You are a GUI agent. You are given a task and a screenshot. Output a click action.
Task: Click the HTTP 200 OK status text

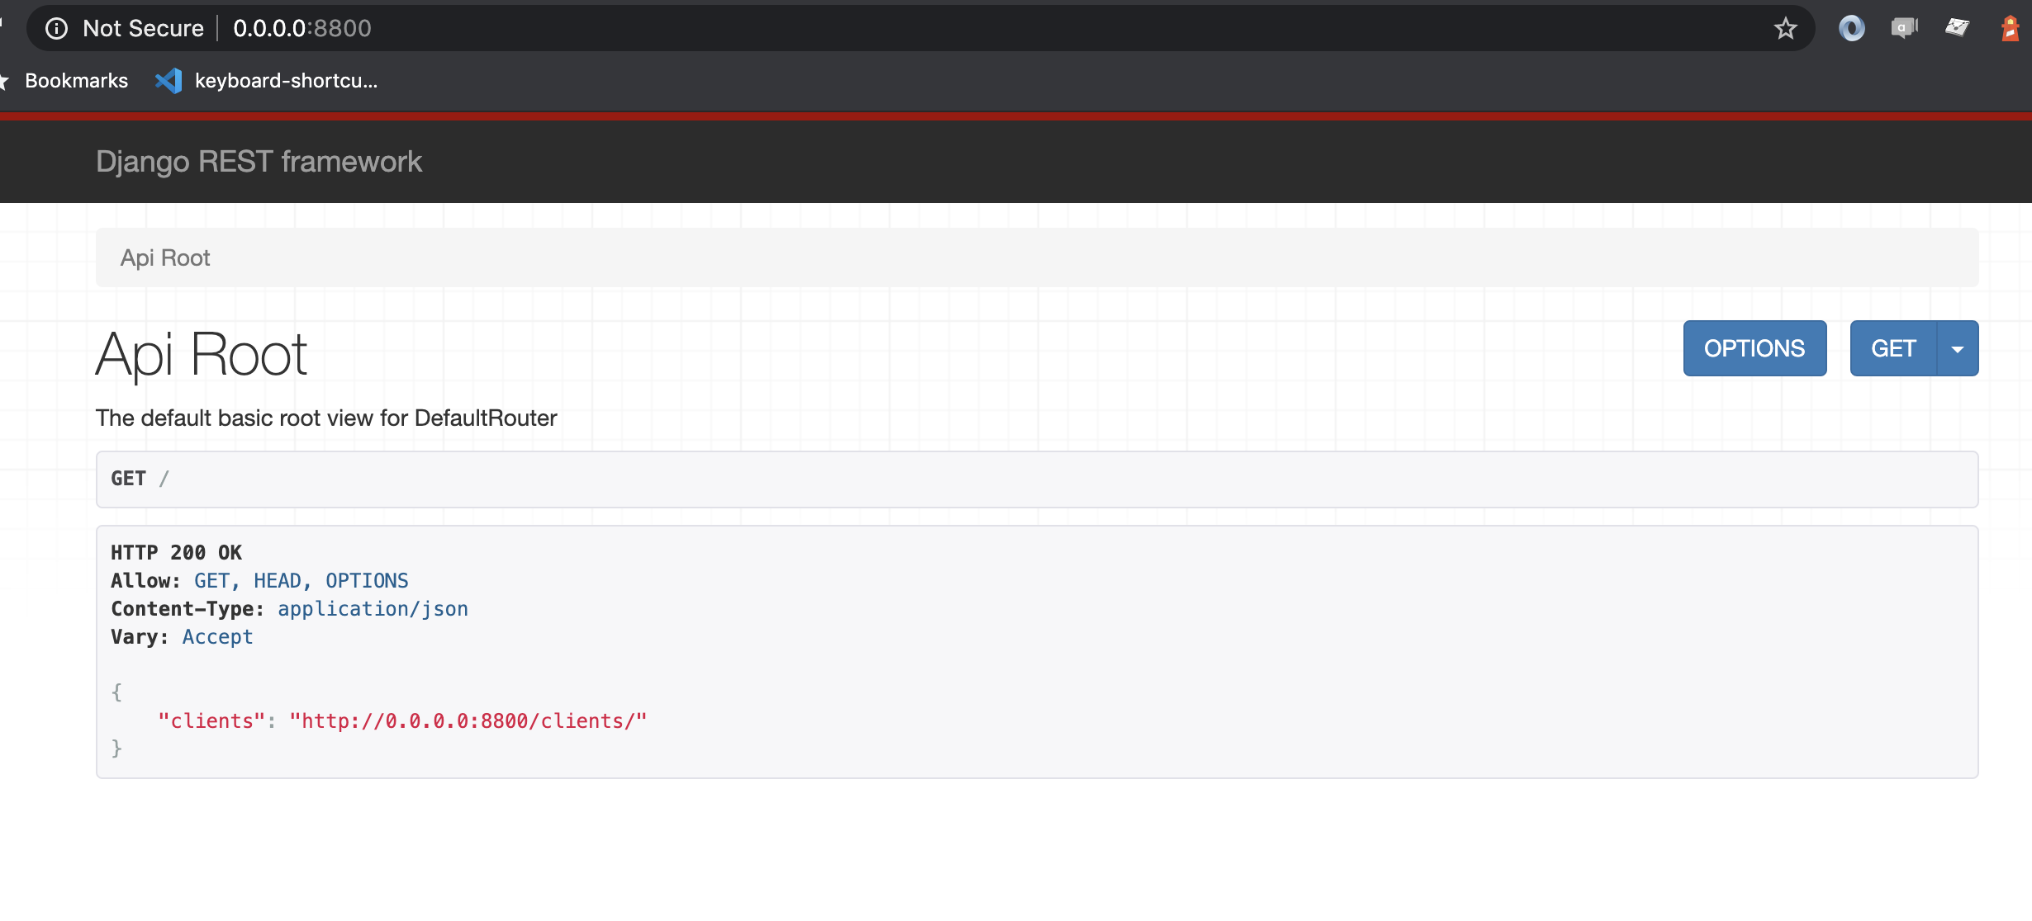pyautogui.click(x=177, y=553)
